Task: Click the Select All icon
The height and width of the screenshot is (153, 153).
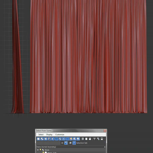Action: (83, 139)
